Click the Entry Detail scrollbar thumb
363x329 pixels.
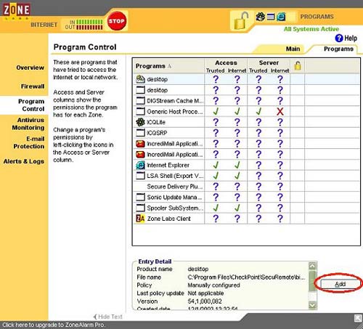(312, 281)
